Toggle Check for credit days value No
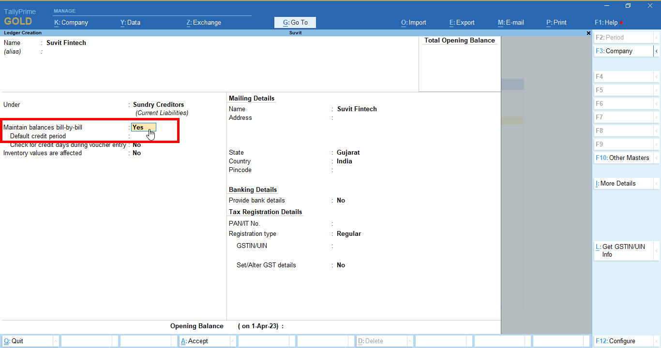The image size is (661, 348). pos(137,145)
